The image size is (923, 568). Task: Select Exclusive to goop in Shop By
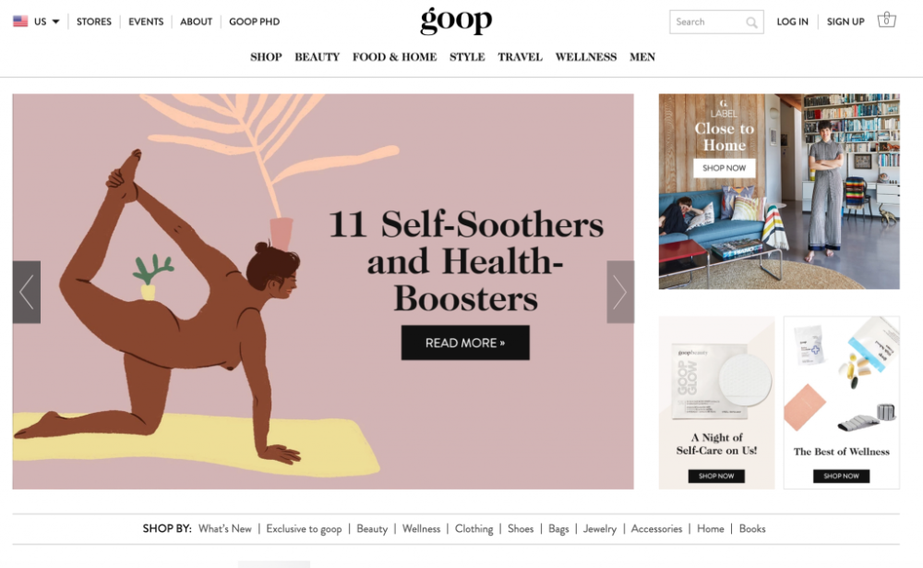pyautogui.click(x=304, y=529)
